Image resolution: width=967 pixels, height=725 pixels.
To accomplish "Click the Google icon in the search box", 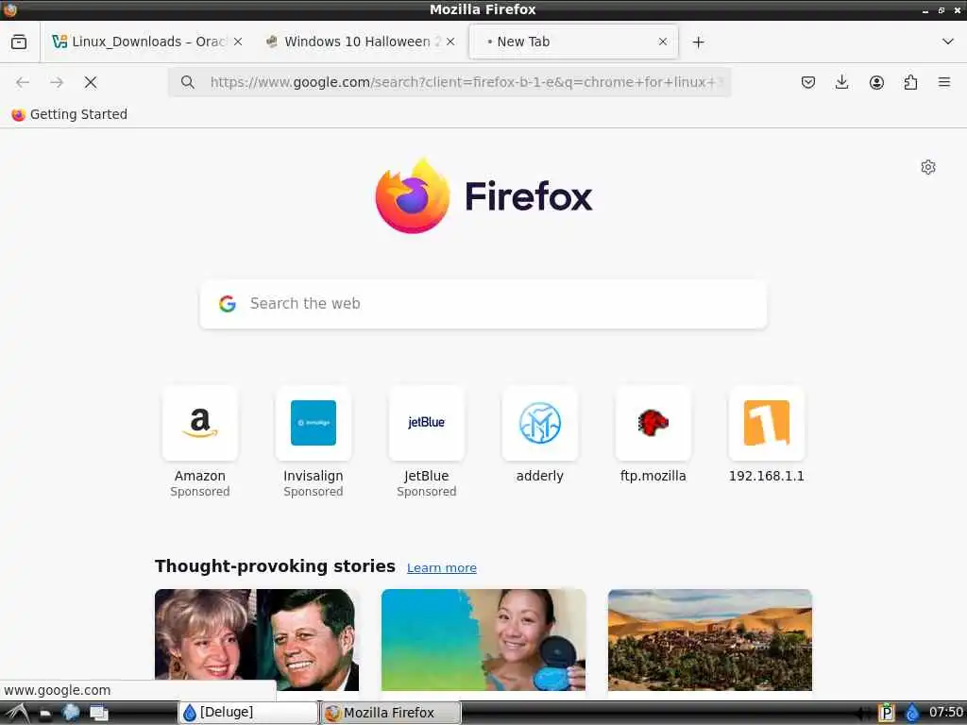I will click(x=228, y=304).
